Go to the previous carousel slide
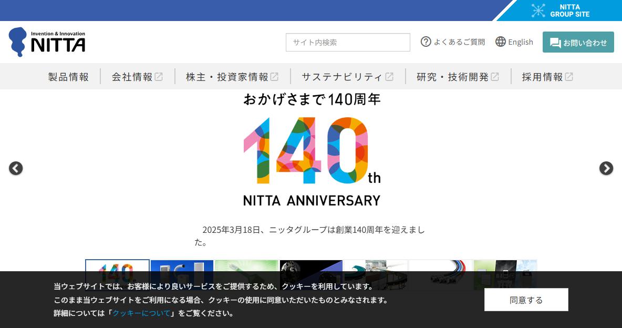 (16, 168)
